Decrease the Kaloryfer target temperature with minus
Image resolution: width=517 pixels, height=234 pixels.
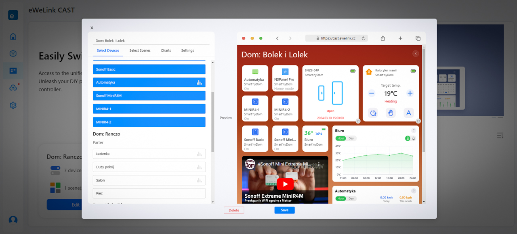click(x=372, y=93)
